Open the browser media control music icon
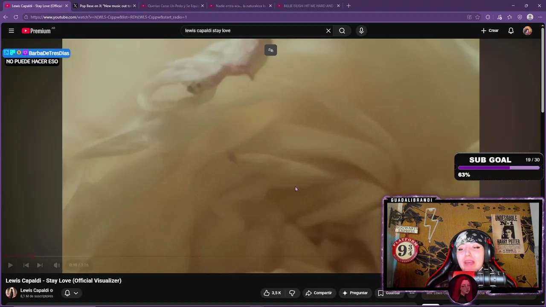Screen dimensions: 546x307 (500, 17)
